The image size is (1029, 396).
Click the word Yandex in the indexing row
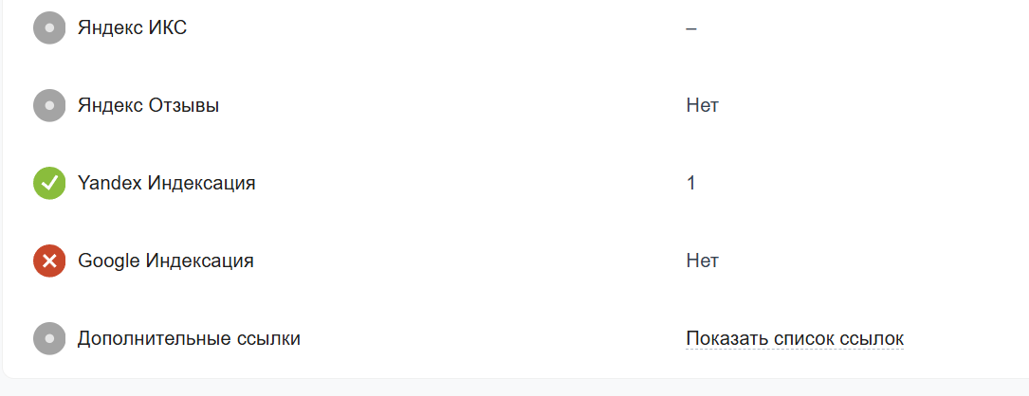tap(109, 183)
